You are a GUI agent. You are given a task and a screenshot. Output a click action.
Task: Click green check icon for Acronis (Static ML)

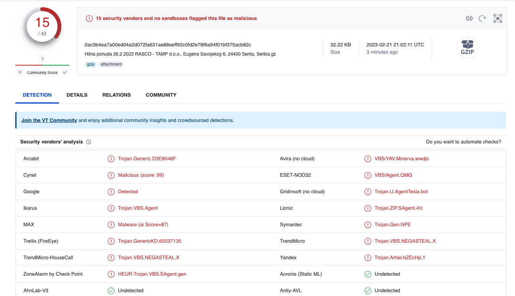click(368, 274)
